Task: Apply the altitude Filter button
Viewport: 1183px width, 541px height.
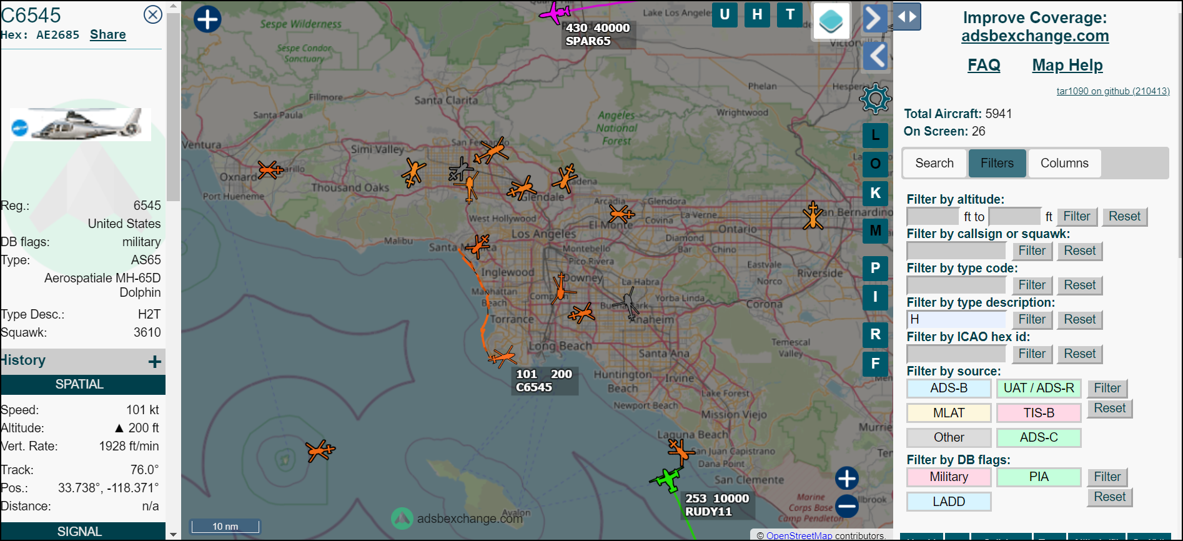Action: (1077, 217)
